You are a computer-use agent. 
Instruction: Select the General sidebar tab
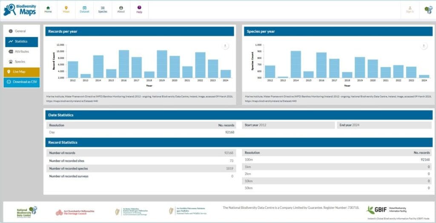coord(22,31)
